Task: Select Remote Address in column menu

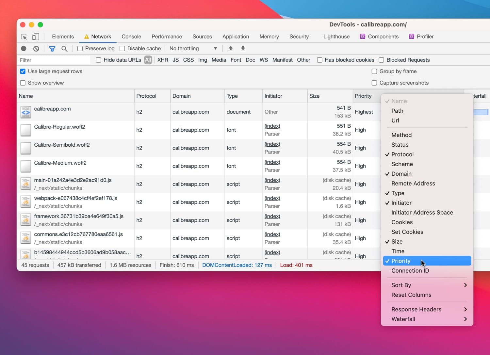Action: coord(413,184)
